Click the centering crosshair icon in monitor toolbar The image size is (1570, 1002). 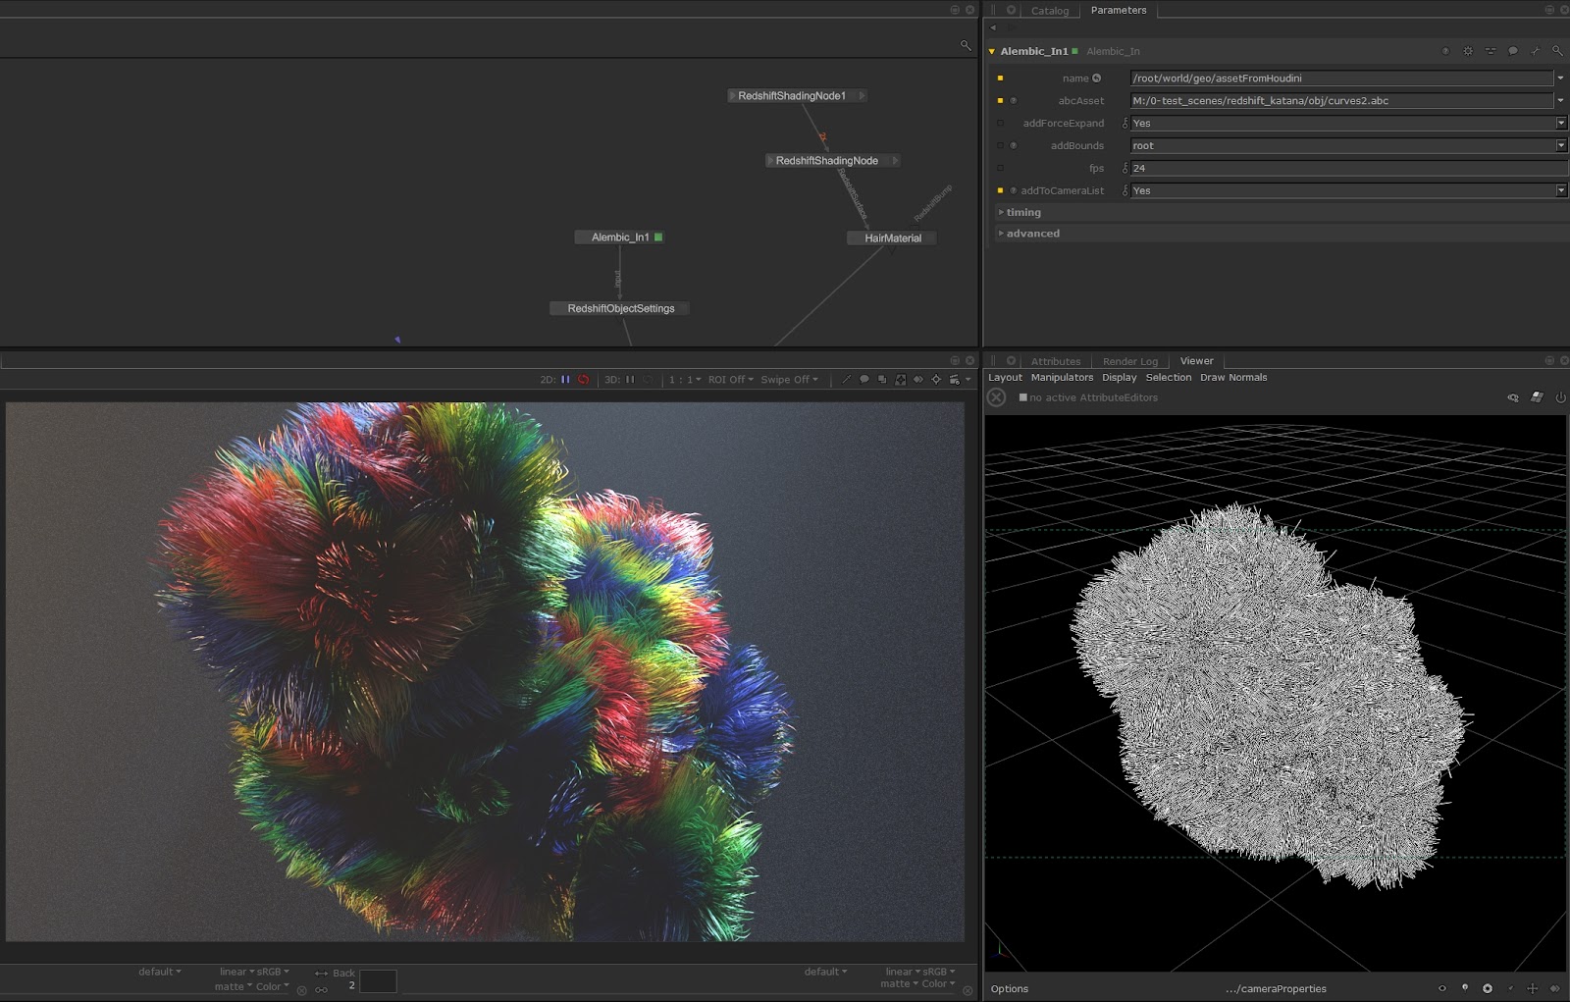point(936,380)
